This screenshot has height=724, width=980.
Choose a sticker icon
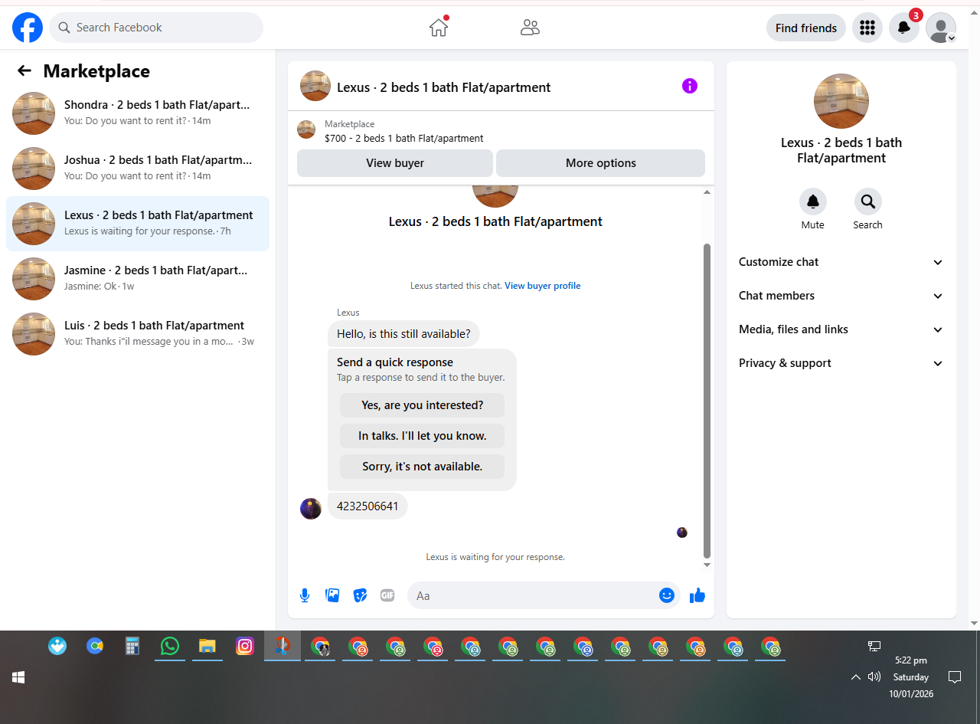click(360, 595)
